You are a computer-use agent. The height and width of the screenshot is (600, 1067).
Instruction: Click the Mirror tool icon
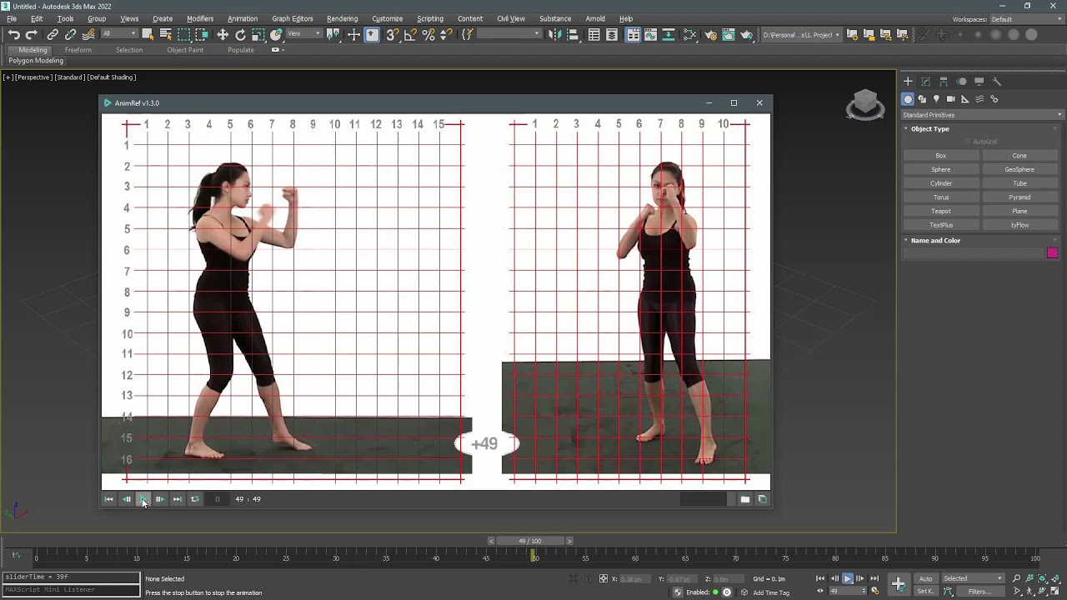tap(554, 34)
